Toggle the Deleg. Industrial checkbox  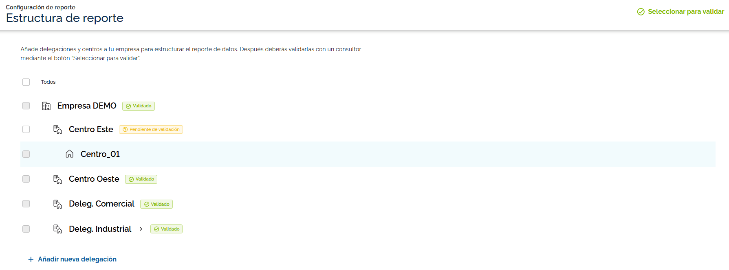click(26, 229)
